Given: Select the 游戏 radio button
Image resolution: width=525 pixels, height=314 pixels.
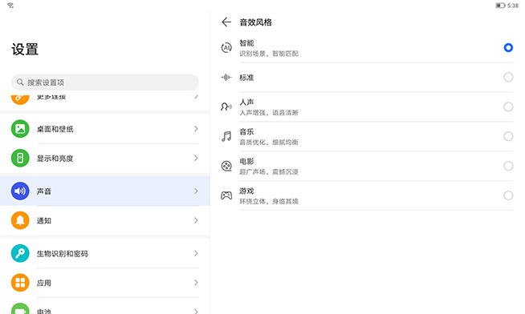Looking at the screenshot, I should 508,195.
